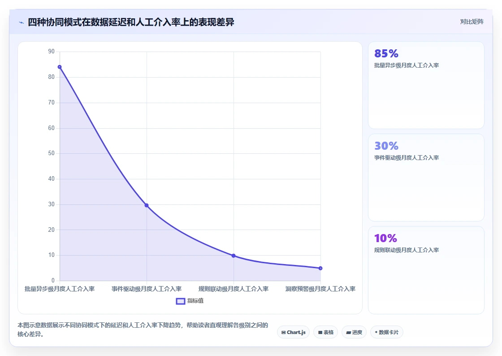Click the 30% stat card value
502x356 pixels.
[386, 146]
